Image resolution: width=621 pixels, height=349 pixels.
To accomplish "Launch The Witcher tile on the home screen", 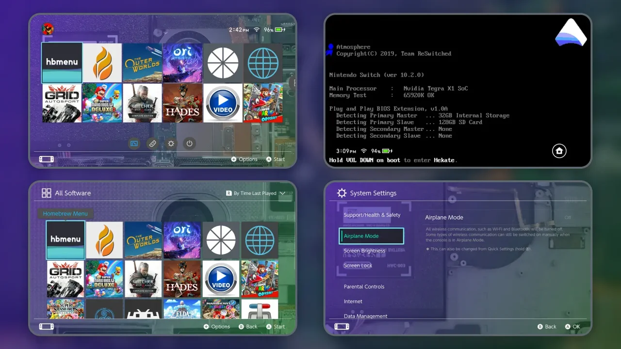I will 142,103.
